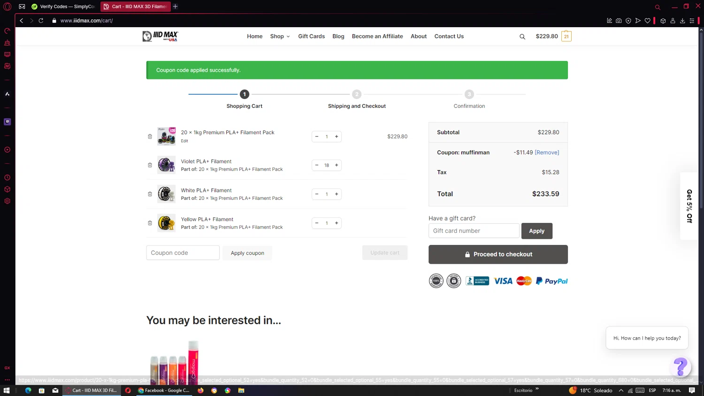
Task: Open File Explorer from the taskbar
Action: pos(241,390)
